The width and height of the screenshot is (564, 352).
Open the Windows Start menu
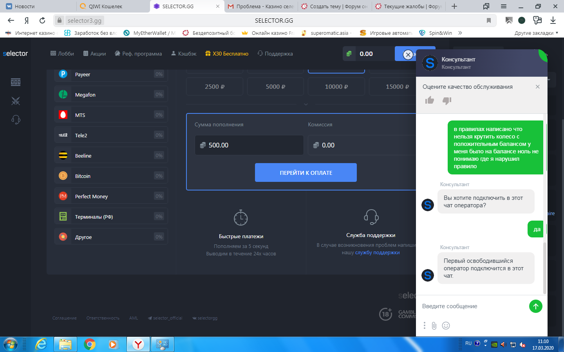coord(11,345)
